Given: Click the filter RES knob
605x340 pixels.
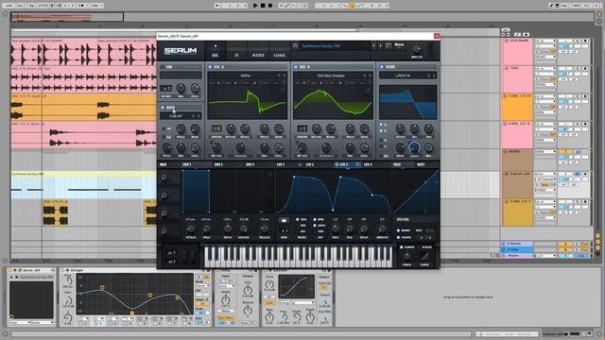Looking at the screenshot, I should tap(414, 128).
